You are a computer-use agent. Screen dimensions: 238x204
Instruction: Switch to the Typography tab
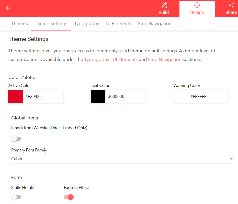pyautogui.click(x=87, y=24)
